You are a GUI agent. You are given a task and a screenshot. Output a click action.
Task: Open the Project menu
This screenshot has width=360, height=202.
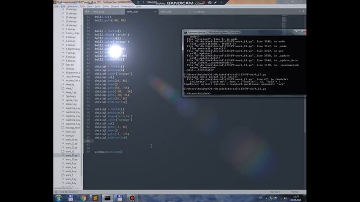pos(115,6)
